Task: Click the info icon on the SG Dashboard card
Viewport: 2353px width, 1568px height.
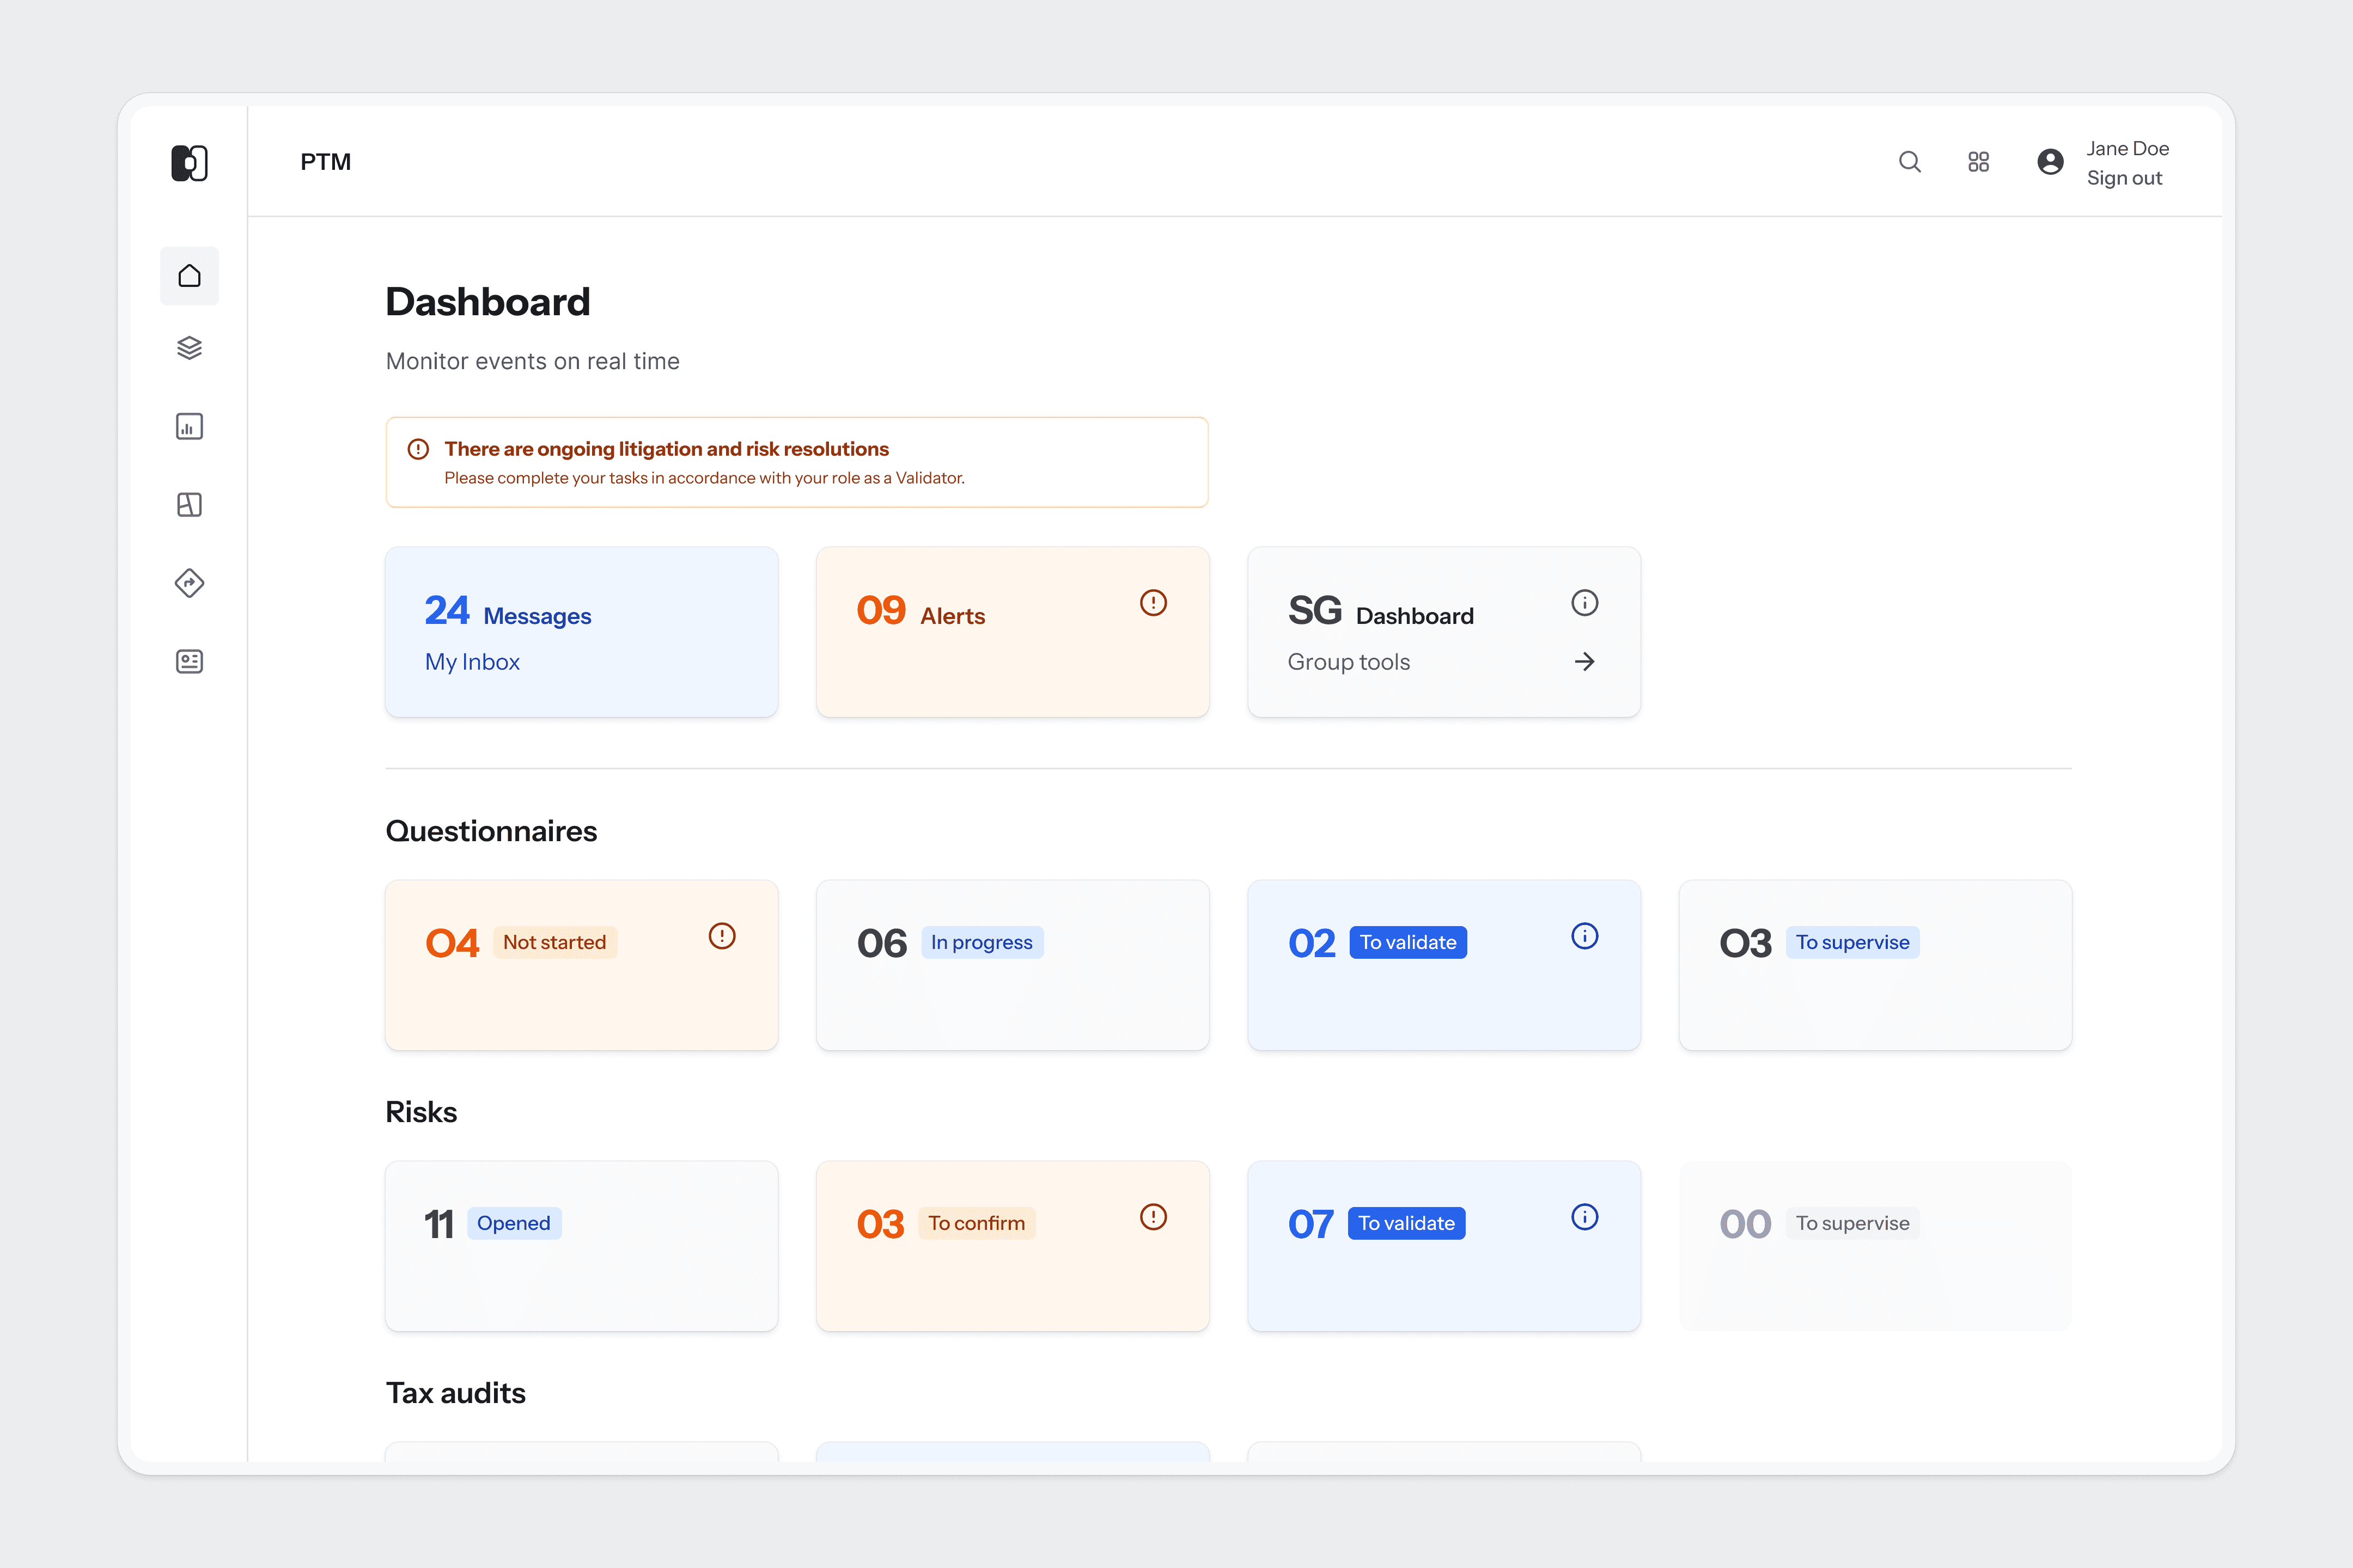Action: click(1584, 602)
